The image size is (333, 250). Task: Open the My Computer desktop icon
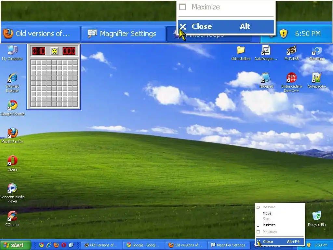tap(12, 53)
